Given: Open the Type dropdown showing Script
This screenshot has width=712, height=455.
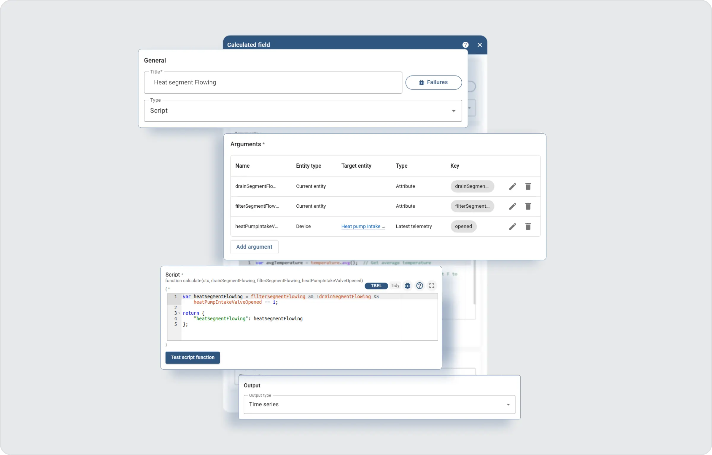Looking at the screenshot, I should 303,111.
